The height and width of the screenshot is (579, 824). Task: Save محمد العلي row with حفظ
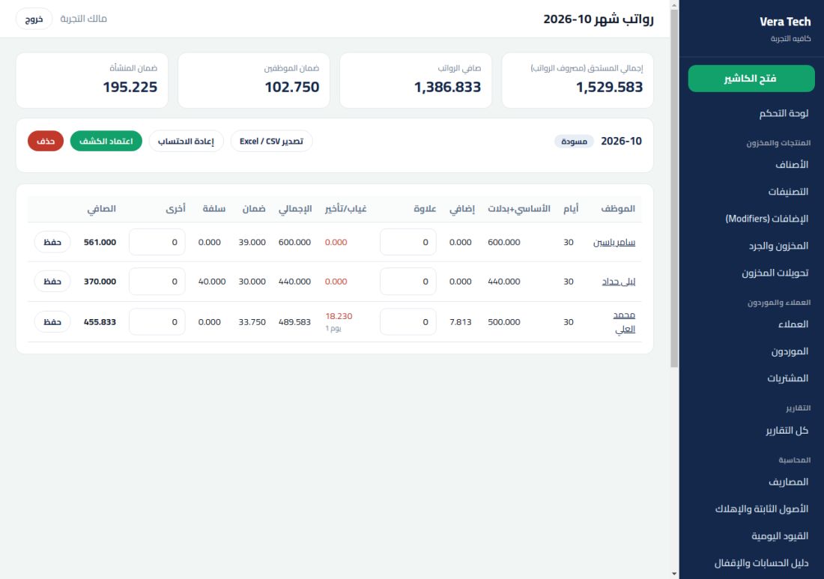coord(52,322)
